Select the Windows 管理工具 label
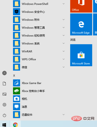The image size is (97, 127). (x=33, y=28)
